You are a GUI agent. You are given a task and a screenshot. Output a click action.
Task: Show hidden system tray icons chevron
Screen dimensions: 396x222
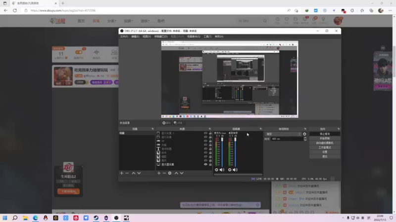(343, 218)
